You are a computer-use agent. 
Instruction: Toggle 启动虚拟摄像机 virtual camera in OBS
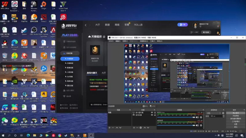236,119
